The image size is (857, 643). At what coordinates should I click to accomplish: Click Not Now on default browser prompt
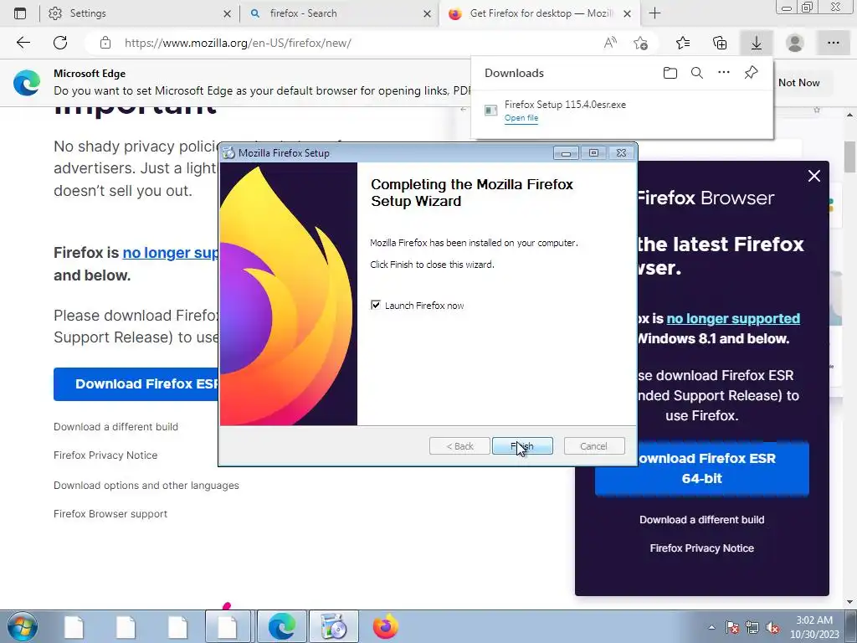click(798, 83)
